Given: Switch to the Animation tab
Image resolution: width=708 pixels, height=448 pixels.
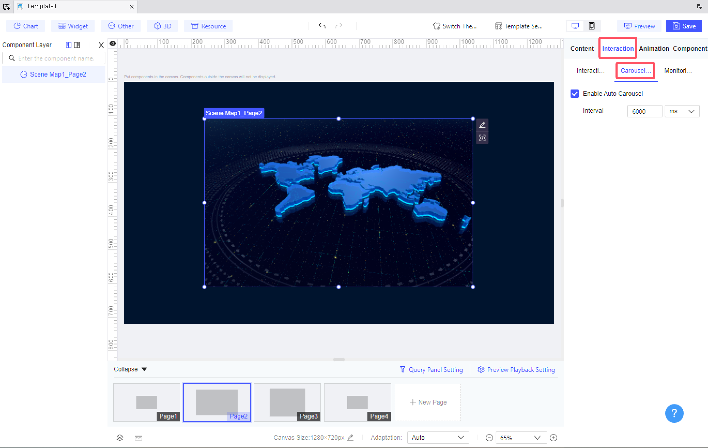Looking at the screenshot, I should tap(653, 48).
